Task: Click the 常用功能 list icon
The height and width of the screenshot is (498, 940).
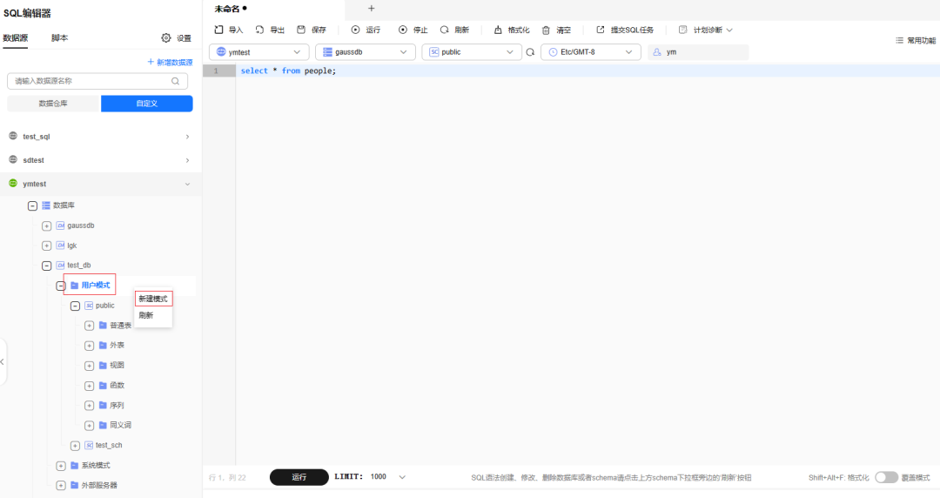Action: 899,40
